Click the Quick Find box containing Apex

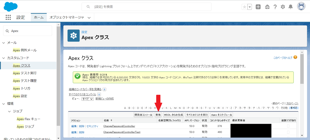pos(28,31)
